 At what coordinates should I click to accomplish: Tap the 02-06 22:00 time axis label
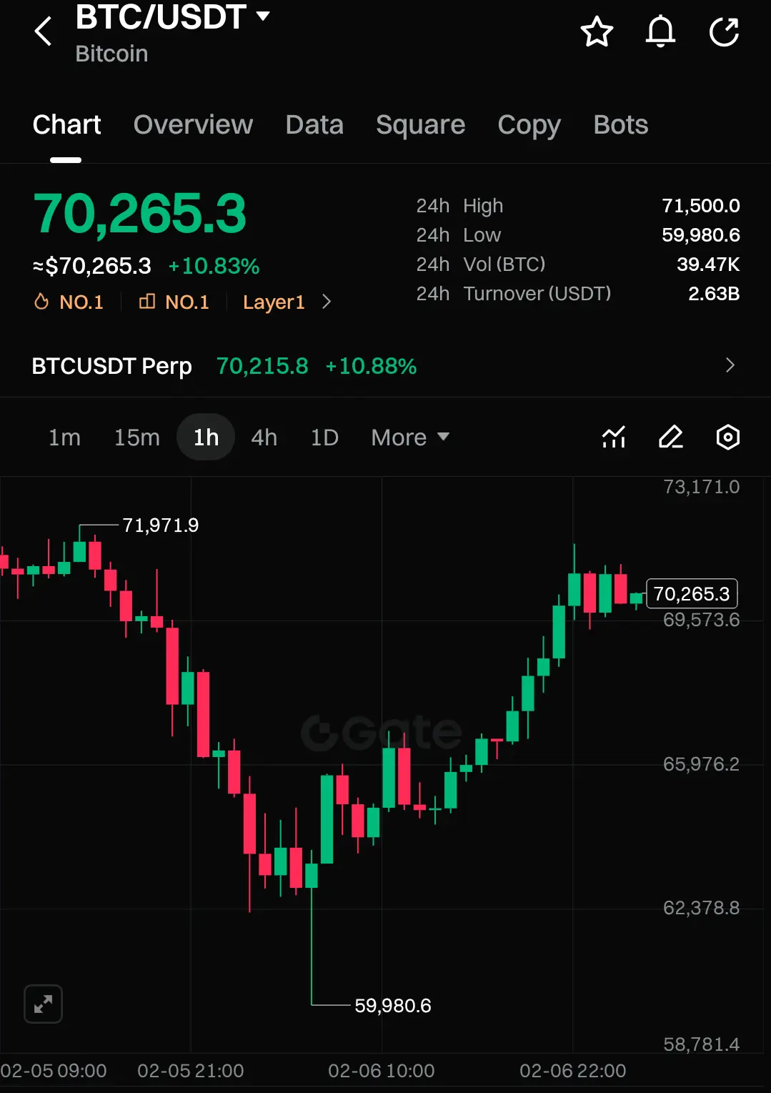pyautogui.click(x=572, y=1071)
